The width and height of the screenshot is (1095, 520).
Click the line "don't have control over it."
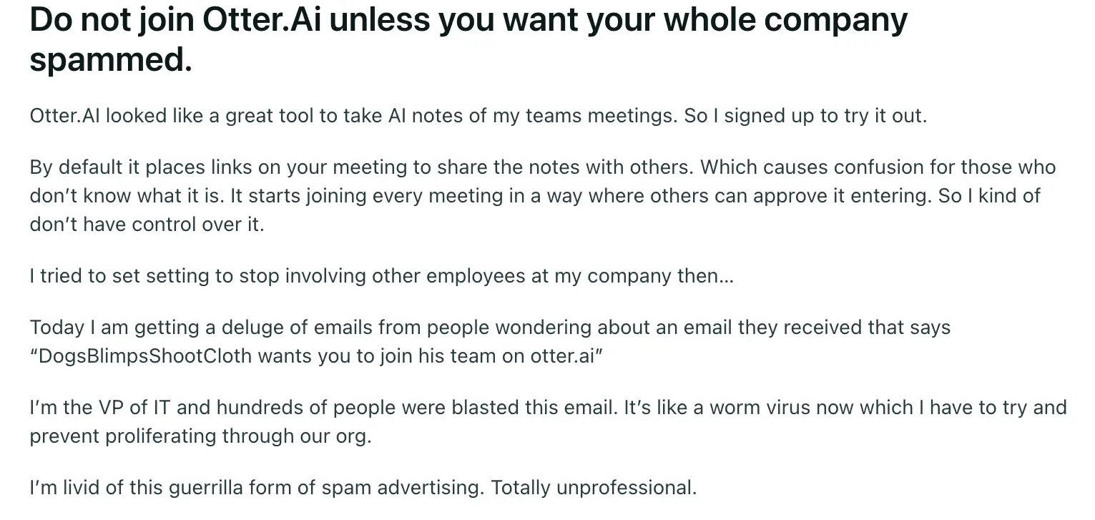tap(147, 225)
